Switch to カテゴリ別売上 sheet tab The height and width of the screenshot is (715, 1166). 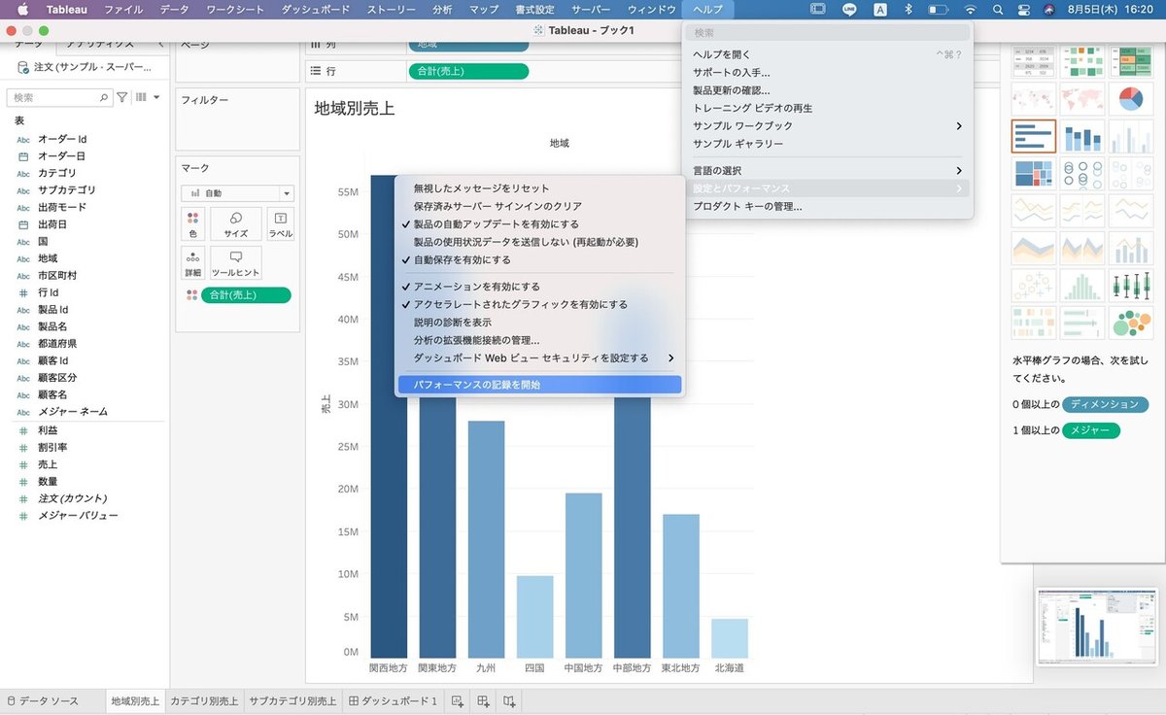point(204,700)
